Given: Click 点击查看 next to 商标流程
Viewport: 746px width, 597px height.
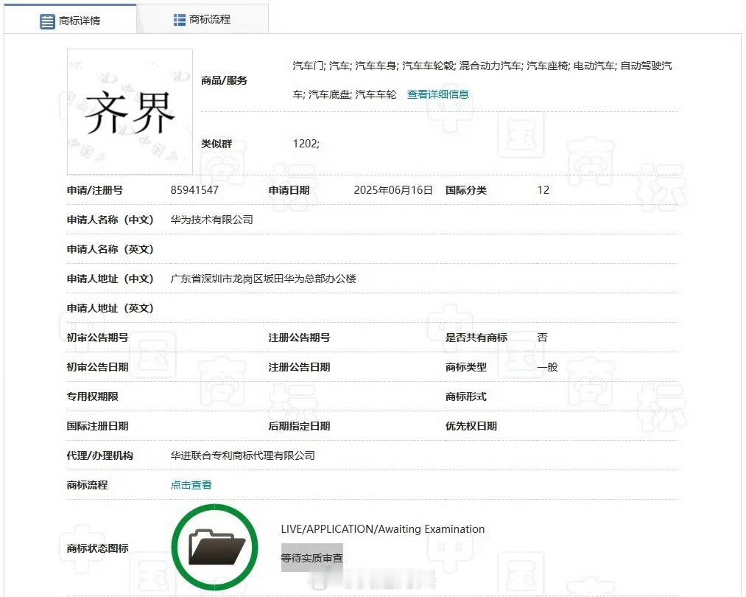Looking at the screenshot, I should tap(191, 484).
